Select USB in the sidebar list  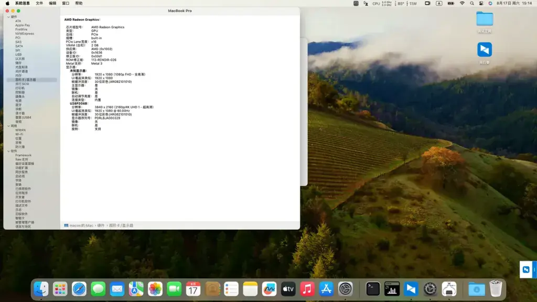click(18, 55)
